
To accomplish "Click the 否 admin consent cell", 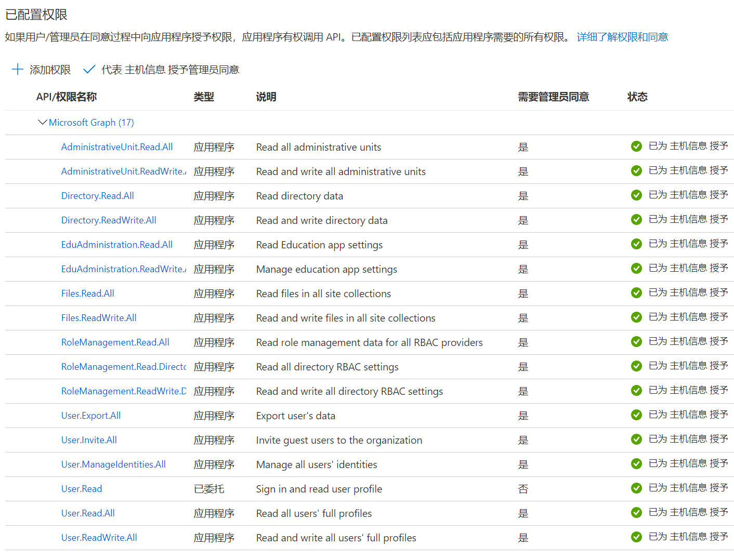I will [x=523, y=489].
